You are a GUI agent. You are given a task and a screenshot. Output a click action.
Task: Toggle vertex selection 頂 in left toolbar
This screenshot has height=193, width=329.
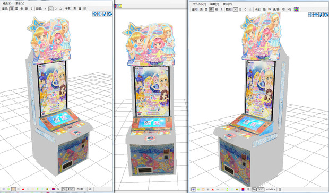[12, 9]
